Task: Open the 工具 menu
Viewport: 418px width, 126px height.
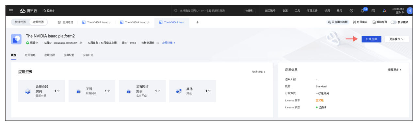Action: (x=297, y=11)
